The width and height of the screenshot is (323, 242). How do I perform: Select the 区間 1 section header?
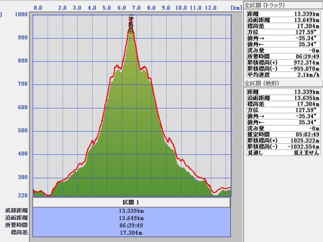(131, 202)
